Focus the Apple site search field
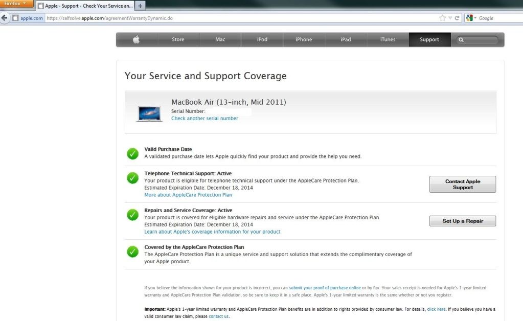523x321 pixels. [477, 40]
